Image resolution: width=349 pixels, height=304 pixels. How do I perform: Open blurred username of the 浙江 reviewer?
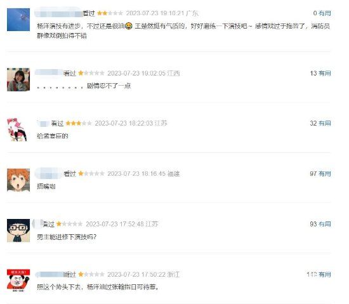(x=49, y=274)
